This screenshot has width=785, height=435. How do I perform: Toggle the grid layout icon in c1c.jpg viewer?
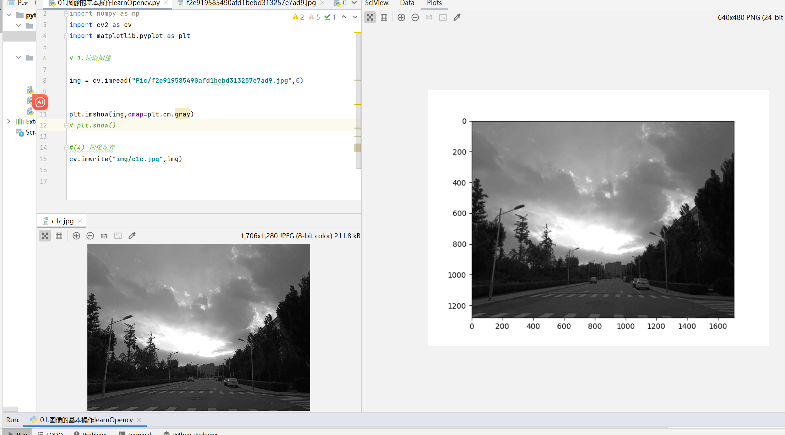click(x=59, y=236)
